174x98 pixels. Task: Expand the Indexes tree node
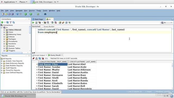(4, 37)
